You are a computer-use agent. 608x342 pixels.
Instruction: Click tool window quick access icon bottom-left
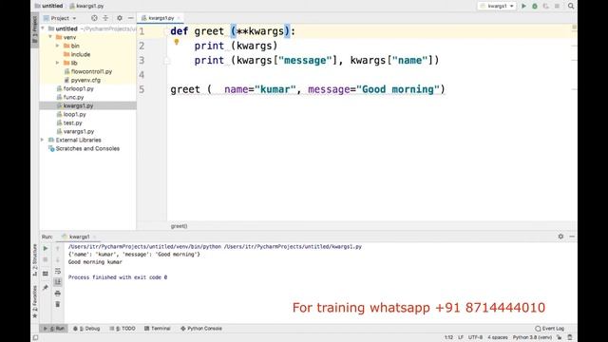(35, 337)
